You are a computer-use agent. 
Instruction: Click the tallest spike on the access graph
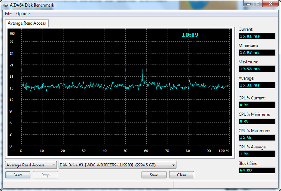[142, 71]
